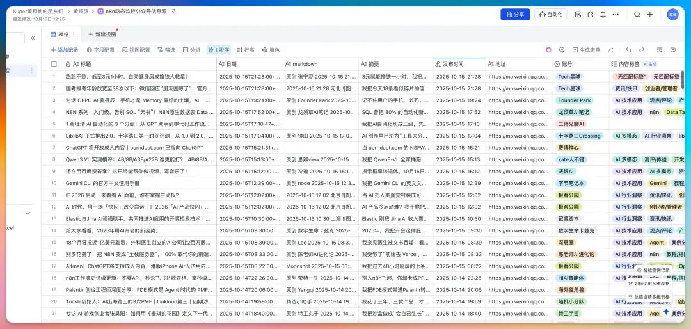Select the 表格 view tab

click(x=63, y=35)
